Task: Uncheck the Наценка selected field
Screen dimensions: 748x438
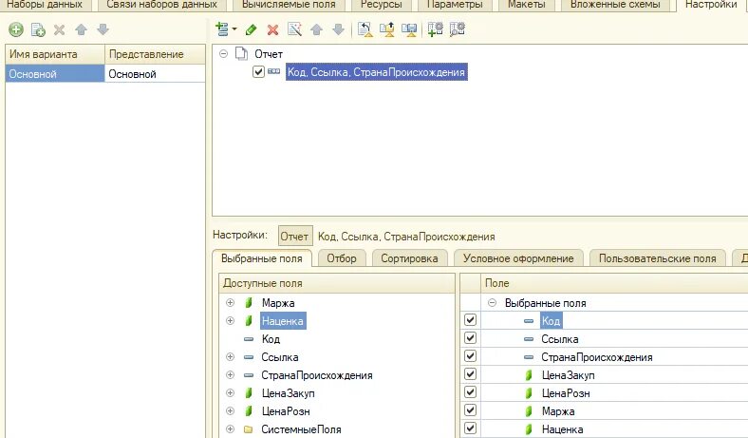Action: click(x=471, y=428)
